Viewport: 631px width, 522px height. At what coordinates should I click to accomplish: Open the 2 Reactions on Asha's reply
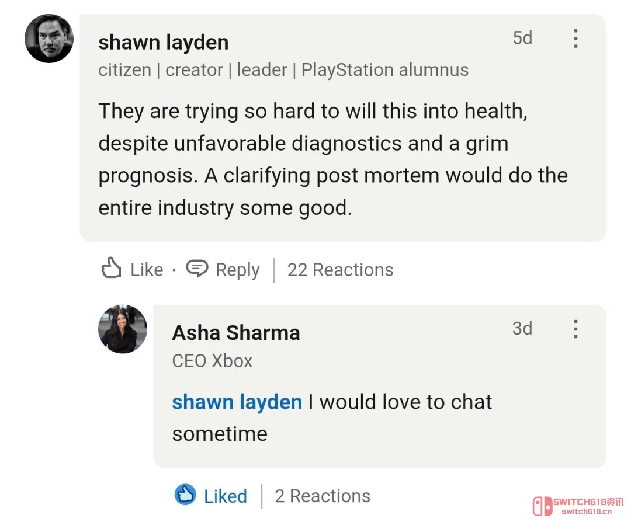322,495
